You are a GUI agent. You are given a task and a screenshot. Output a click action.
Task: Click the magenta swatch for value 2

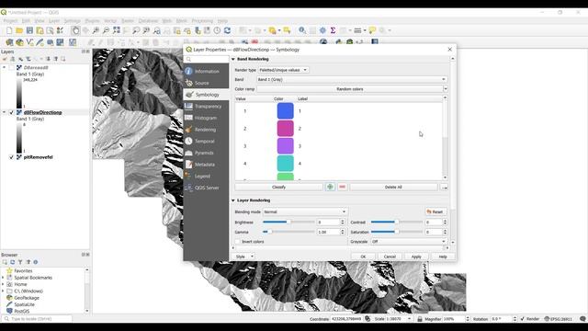click(x=286, y=129)
